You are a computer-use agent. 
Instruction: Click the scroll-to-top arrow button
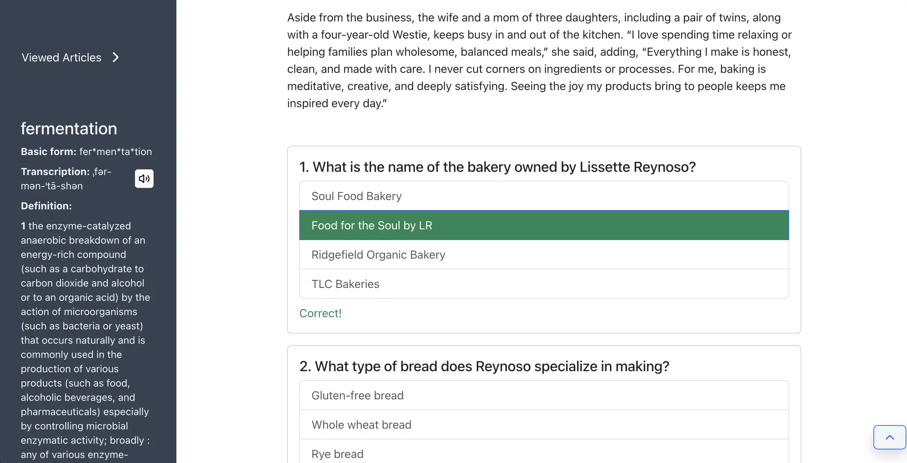pyautogui.click(x=889, y=437)
